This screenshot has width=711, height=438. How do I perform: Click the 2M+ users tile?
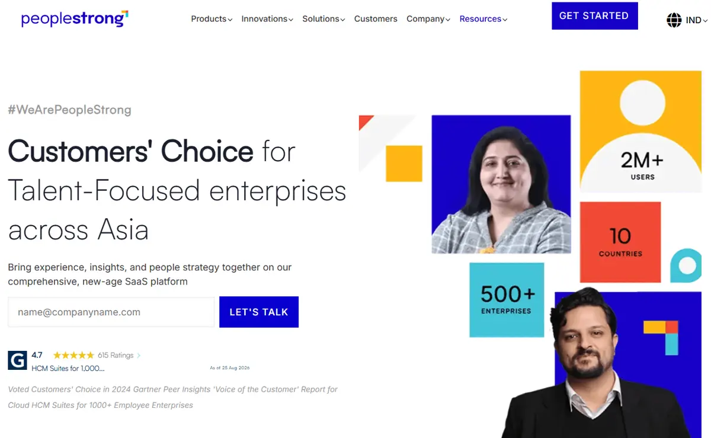(640, 132)
